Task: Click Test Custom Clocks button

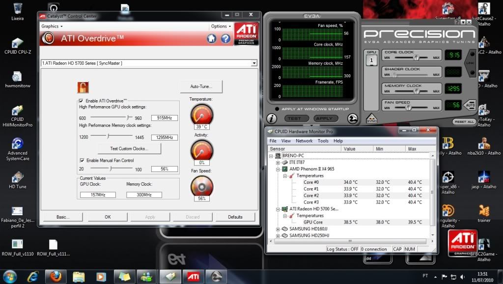Action: [129, 148]
